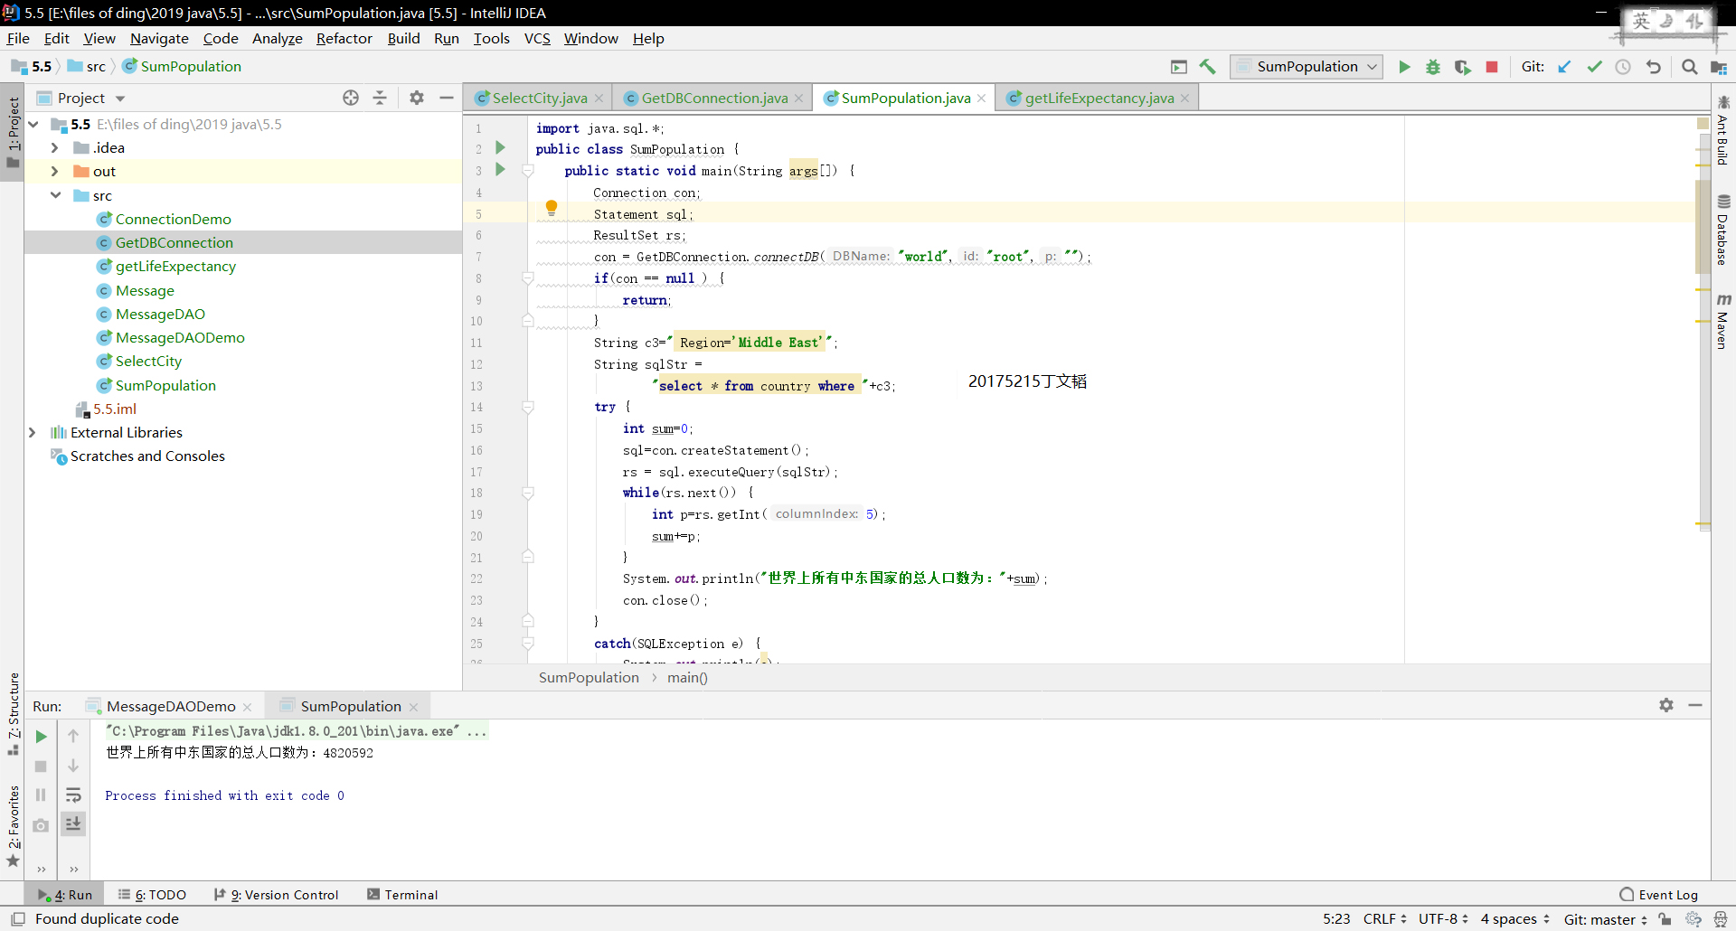This screenshot has height=931, width=1736.
Task: Open the 9: Version Control tool window
Action: pos(276,895)
